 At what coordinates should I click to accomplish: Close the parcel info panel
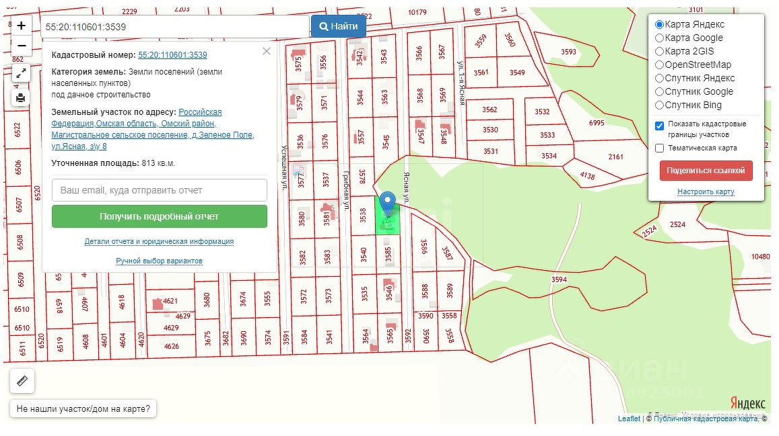click(267, 51)
